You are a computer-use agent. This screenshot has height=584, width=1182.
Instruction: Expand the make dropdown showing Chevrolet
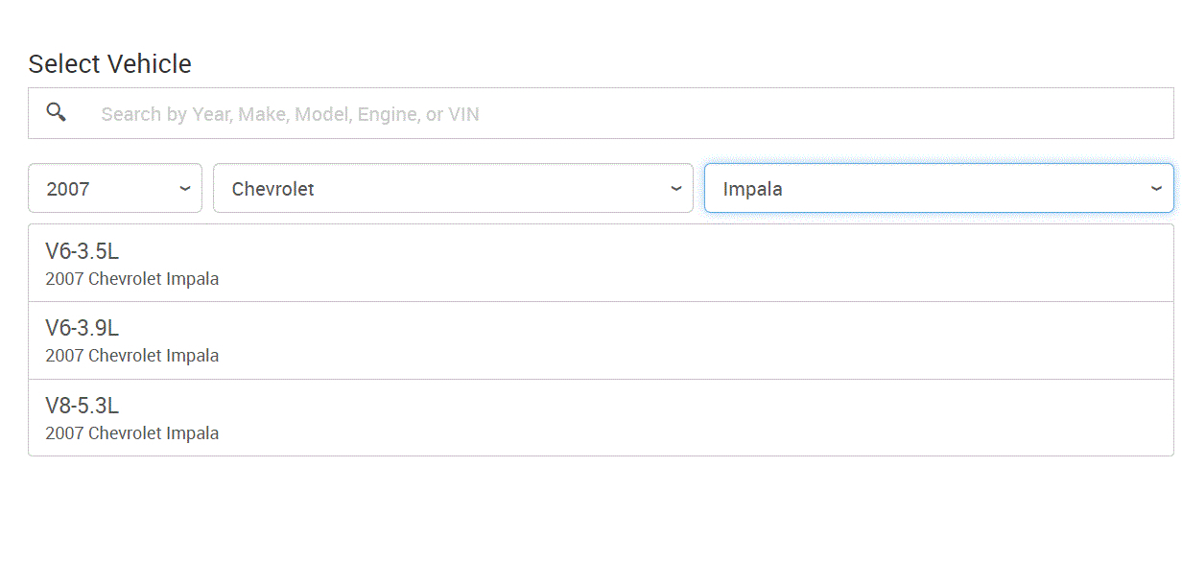[x=453, y=188]
